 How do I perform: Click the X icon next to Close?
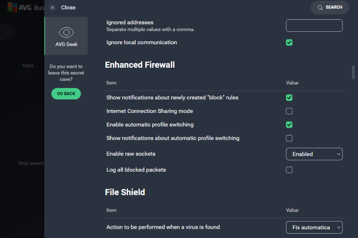coord(52,7)
